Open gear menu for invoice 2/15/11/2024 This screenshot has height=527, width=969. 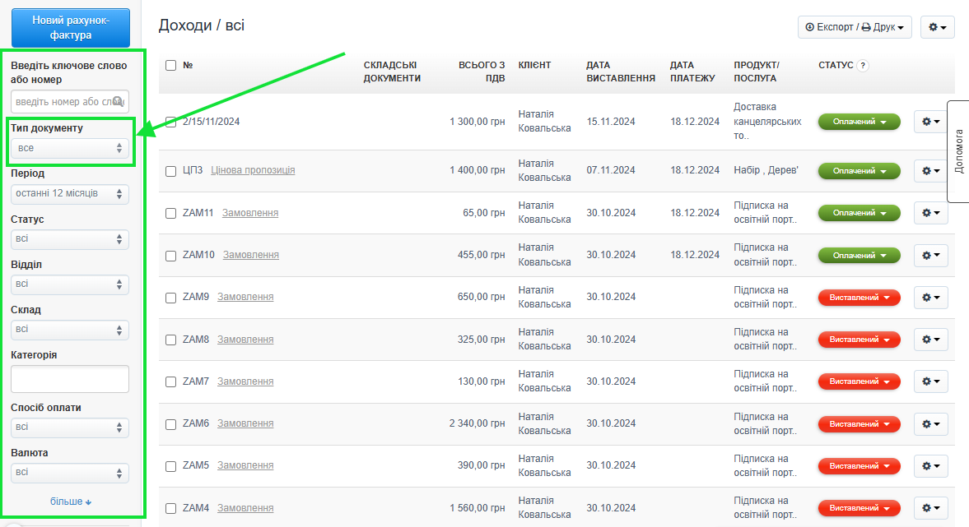coord(930,122)
